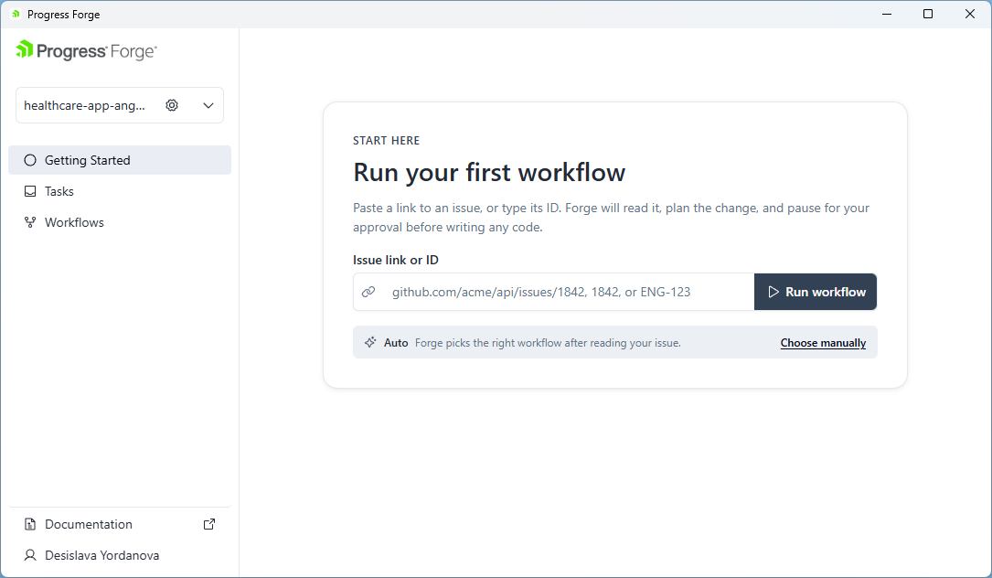Click the Documentation file icon
Image resolution: width=992 pixels, height=578 pixels.
(30, 524)
